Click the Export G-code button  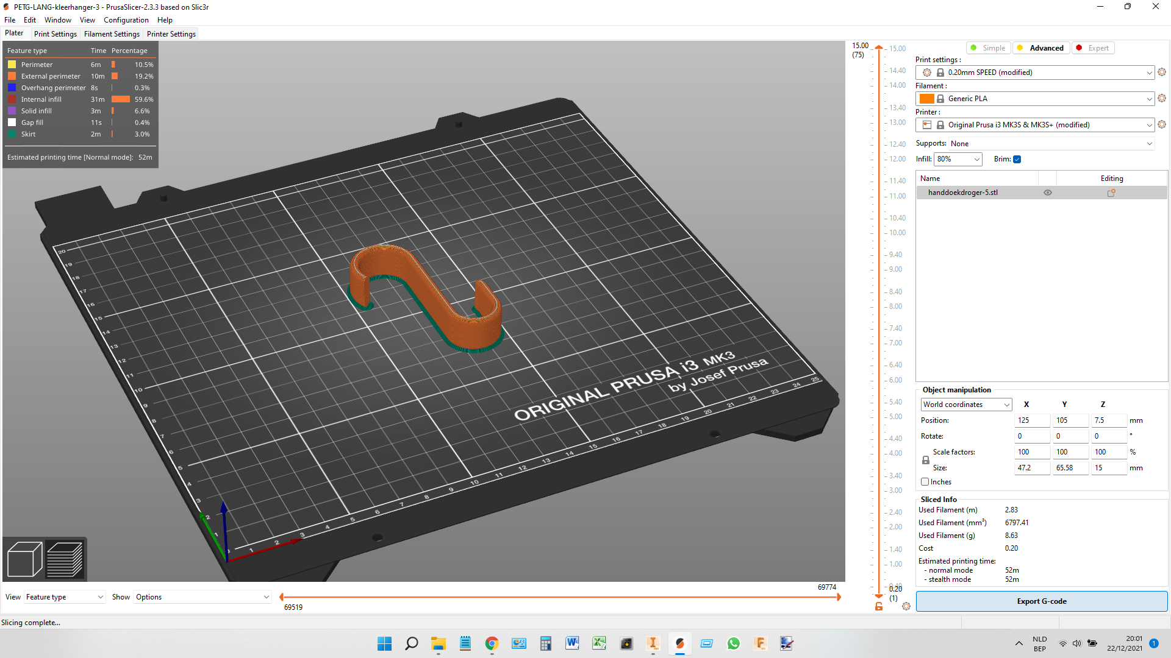[1042, 601]
